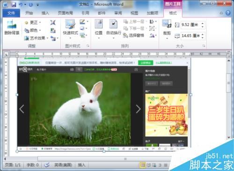Click the Change Picture icon
This screenshot has width=234, height=171.
(53, 30)
